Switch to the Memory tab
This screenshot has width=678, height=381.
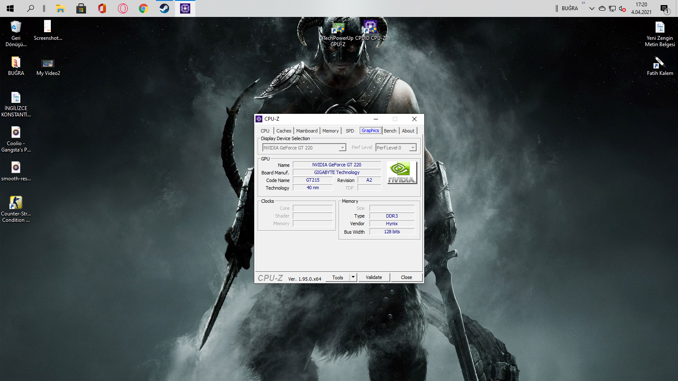[x=331, y=131]
